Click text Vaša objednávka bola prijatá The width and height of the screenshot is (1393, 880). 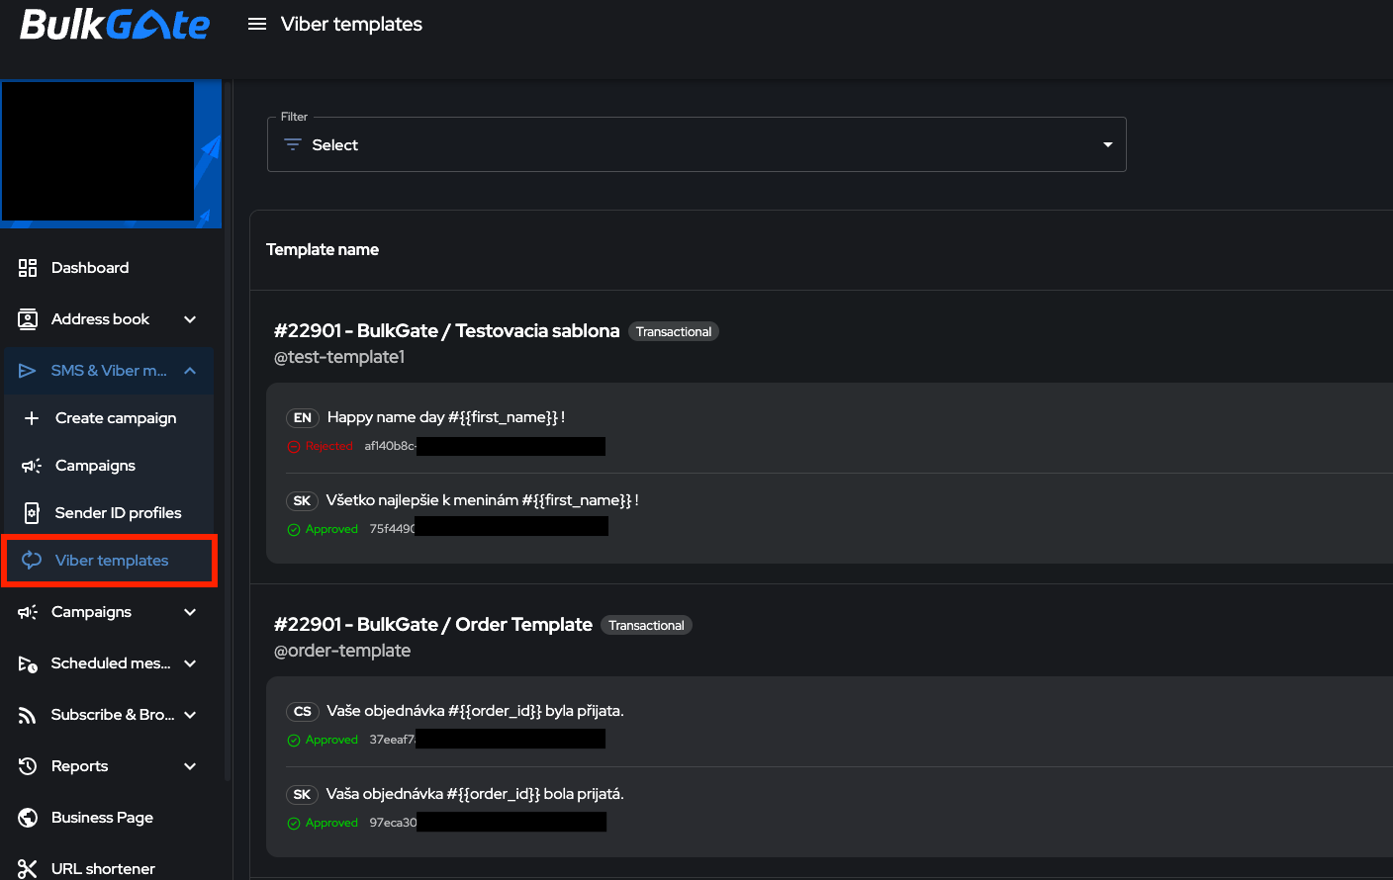[475, 794]
